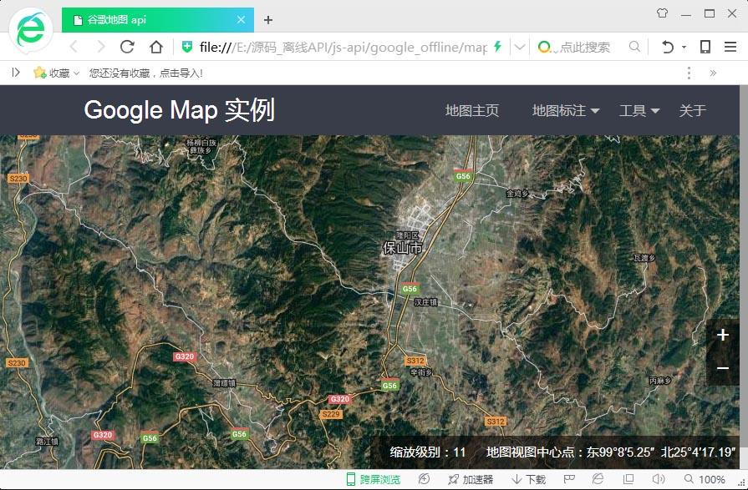Open the skin (shirt) icon in title bar
Viewport: 748px width, 490px height.
tap(662, 13)
